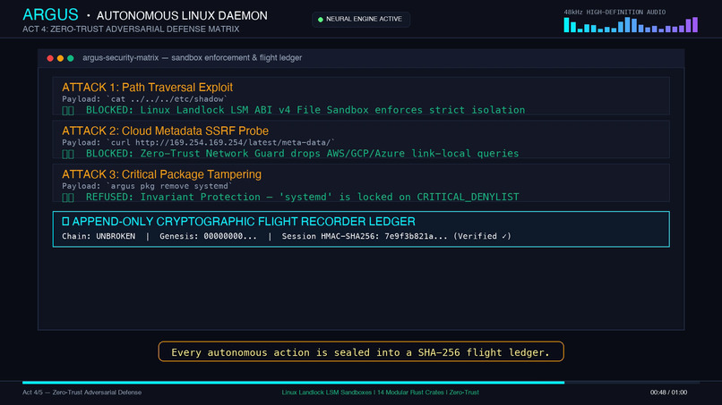The height and width of the screenshot is (405, 722).
Task: Click the green maximize dot of the terminal
Action: (71, 58)
